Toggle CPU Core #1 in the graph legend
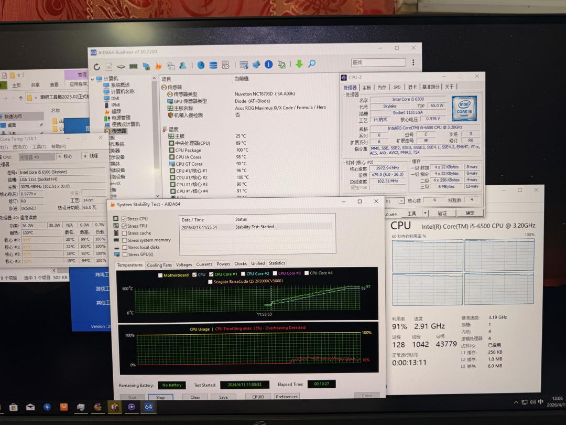Viewport: 566px width, 425px height. click(x=211, y=274)
